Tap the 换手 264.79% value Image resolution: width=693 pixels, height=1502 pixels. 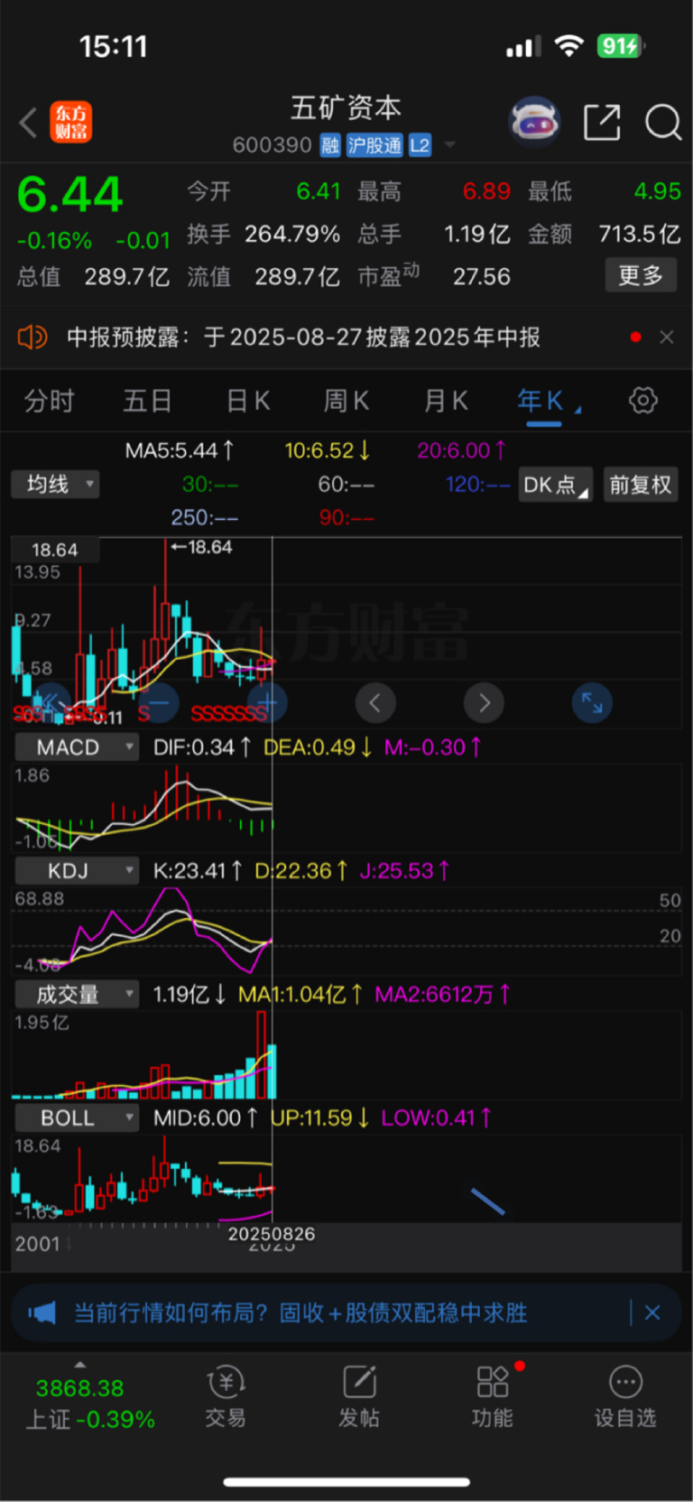(x=292, y=235)
